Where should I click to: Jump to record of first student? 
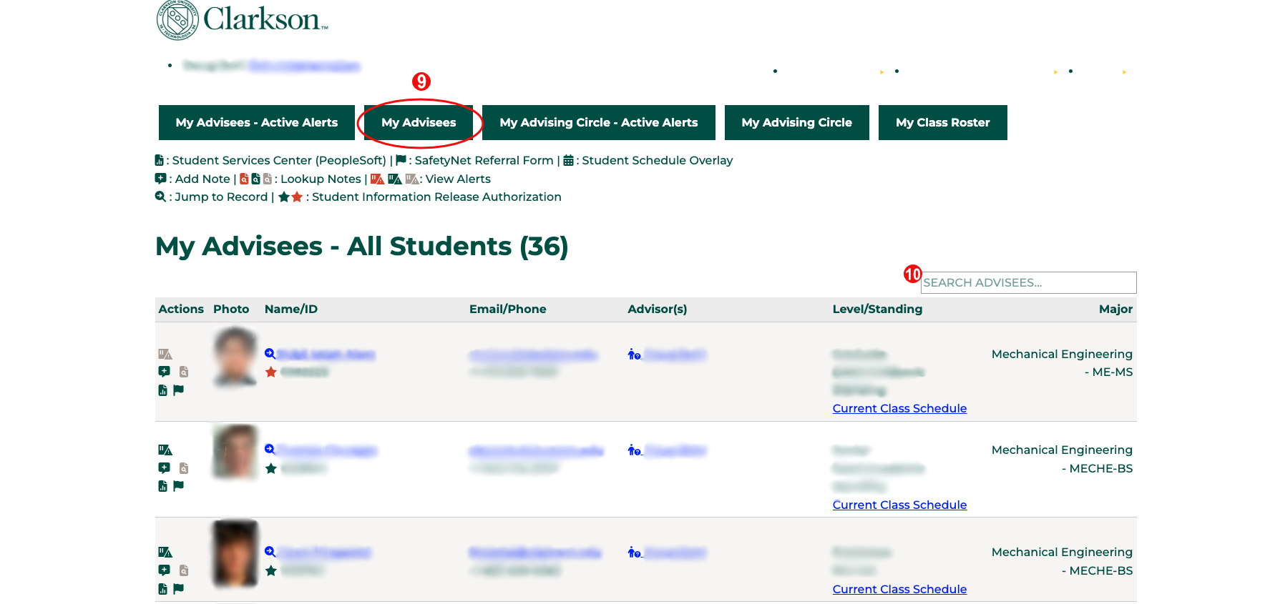coord(270,354)
